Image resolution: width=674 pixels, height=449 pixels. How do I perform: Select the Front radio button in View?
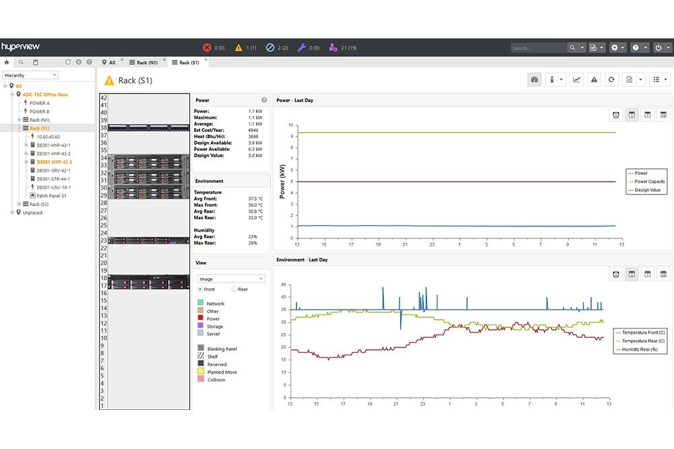tap(200, 289)
